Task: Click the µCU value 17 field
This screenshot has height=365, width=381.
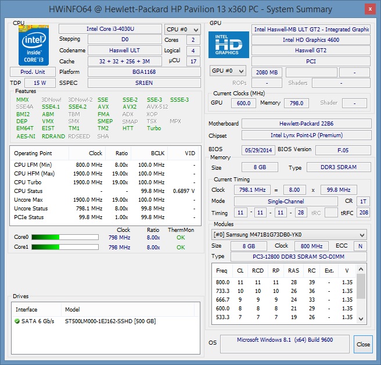Action: tap(193, 61)
